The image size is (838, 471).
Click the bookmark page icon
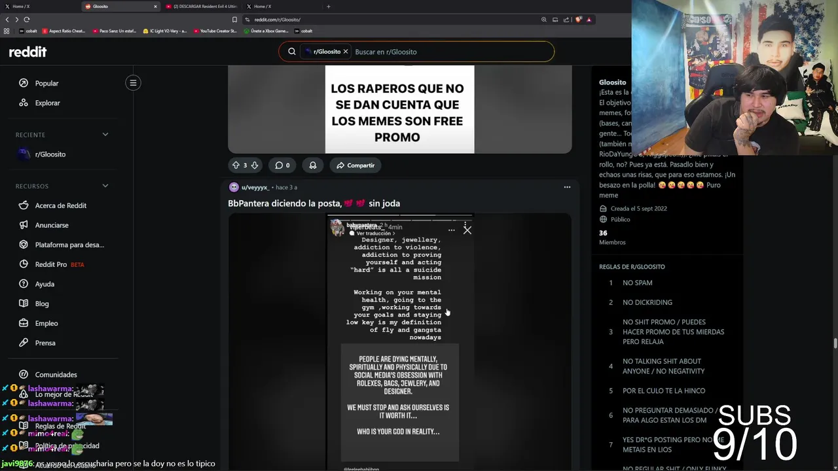click(234, 20)
